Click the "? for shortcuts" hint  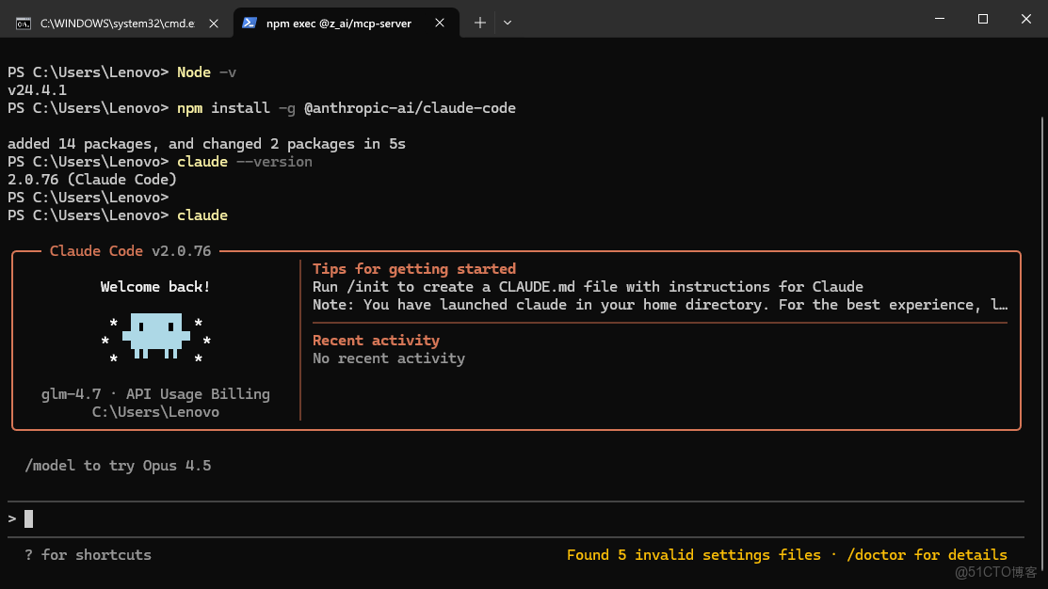click(x=89, y=555)
